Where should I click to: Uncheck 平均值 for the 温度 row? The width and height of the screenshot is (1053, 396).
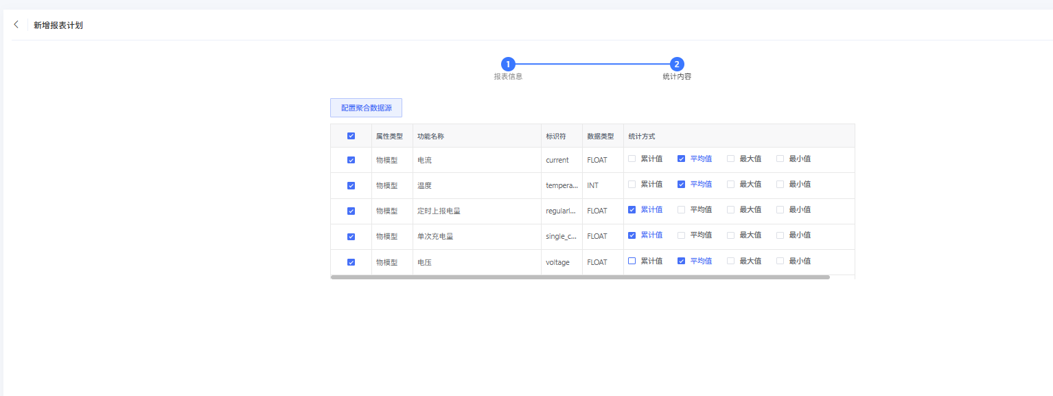click(682, 184)
